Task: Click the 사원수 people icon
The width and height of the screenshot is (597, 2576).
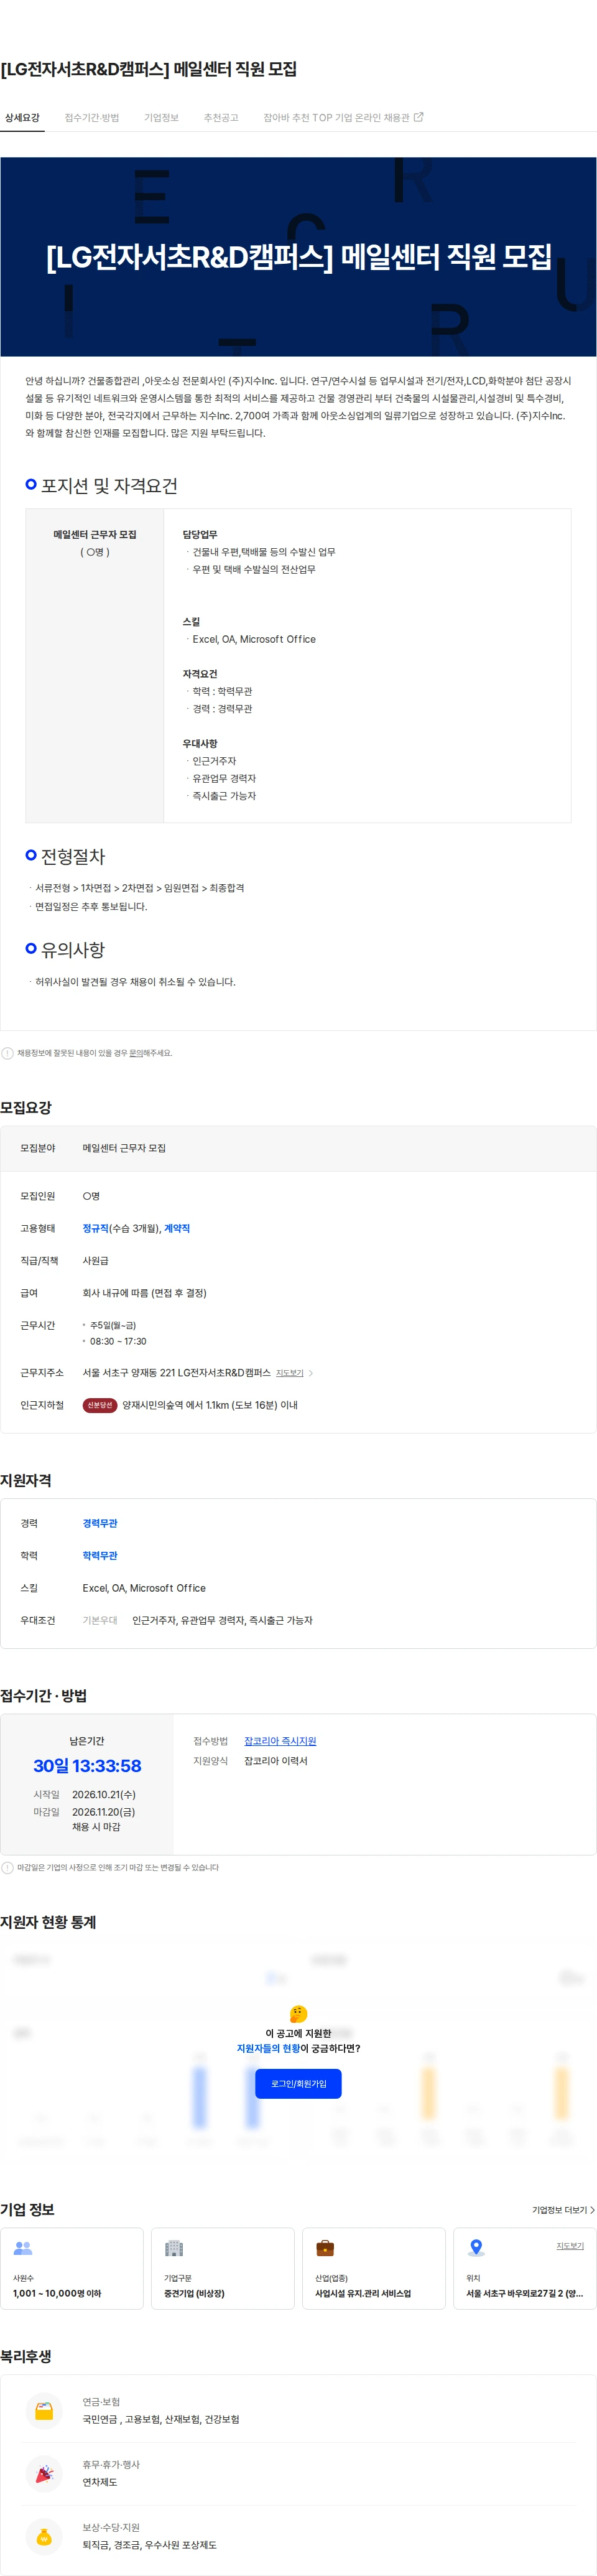Action: pos(23,2248)
